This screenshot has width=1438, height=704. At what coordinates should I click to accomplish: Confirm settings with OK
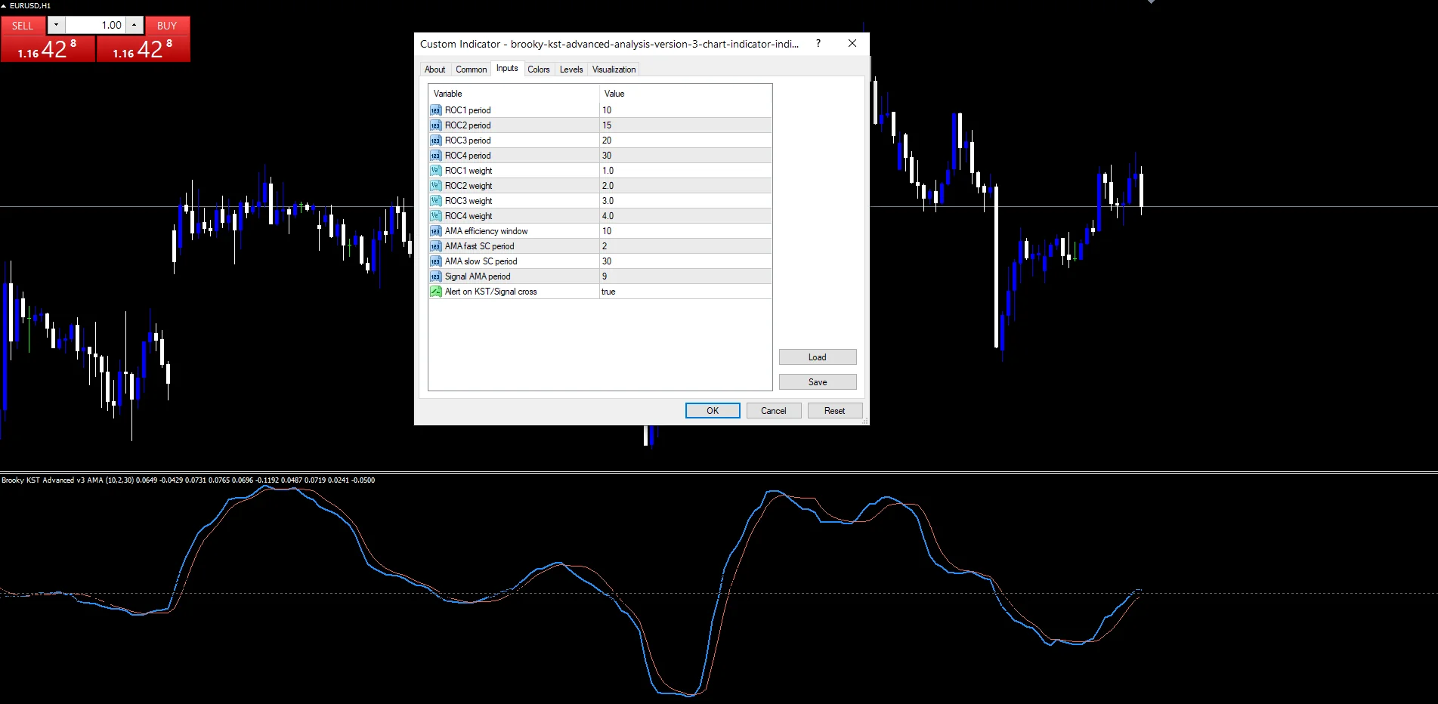tap(713, 411)
